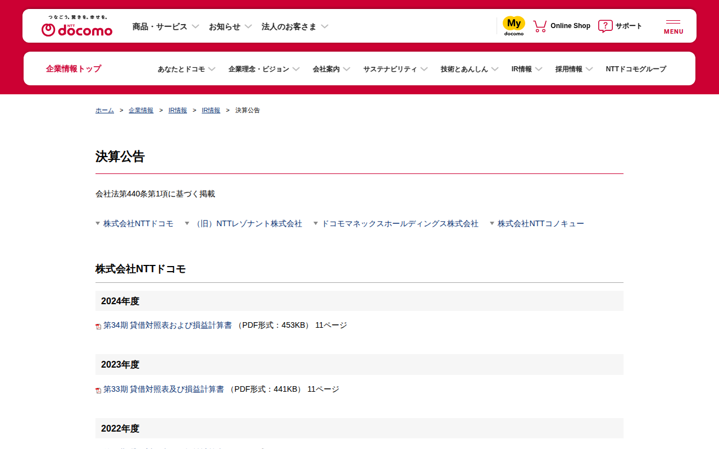Click the 決算公告 page title

coord(120,157)
